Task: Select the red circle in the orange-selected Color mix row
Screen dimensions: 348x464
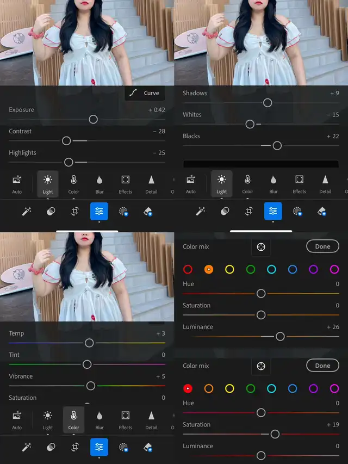Action: [x=188, y=269]
